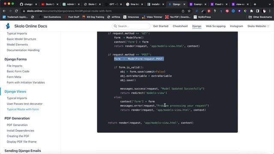274x154 pixels.
Task: Open Trademark Applic bookmark
Action: 15,17
